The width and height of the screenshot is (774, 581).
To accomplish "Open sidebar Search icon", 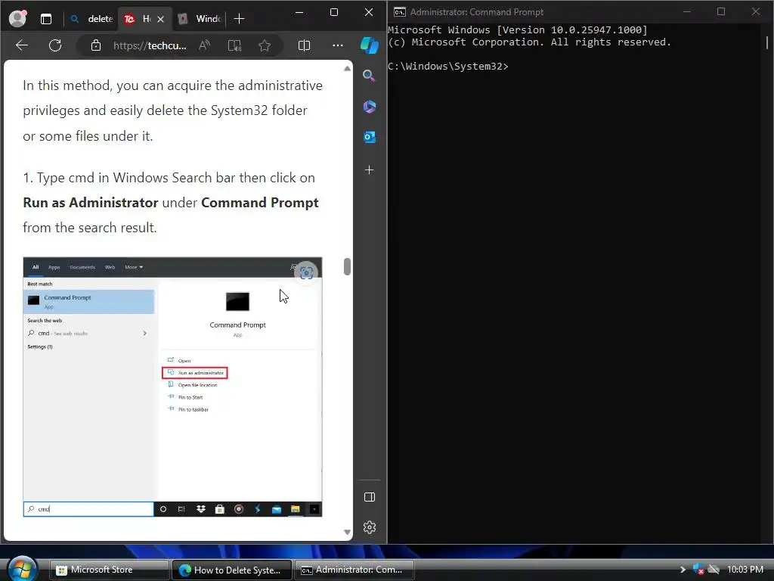I will pos(369,76).
